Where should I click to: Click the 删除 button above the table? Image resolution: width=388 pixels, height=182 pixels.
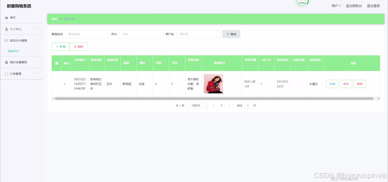coord(78,47)
